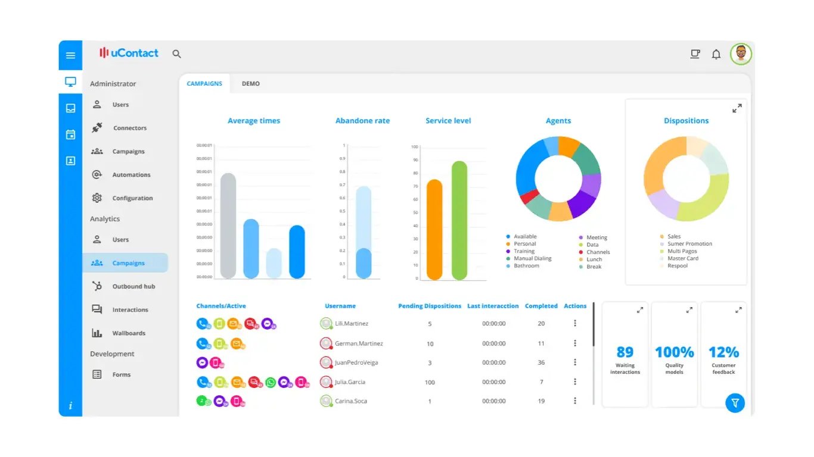Click Carina.Soca's avatar status icon

pos(326,401)
